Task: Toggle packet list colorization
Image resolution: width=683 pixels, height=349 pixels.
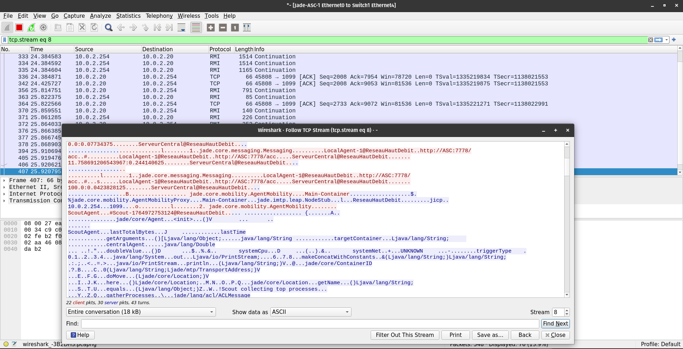Action: tap(196, 28)
